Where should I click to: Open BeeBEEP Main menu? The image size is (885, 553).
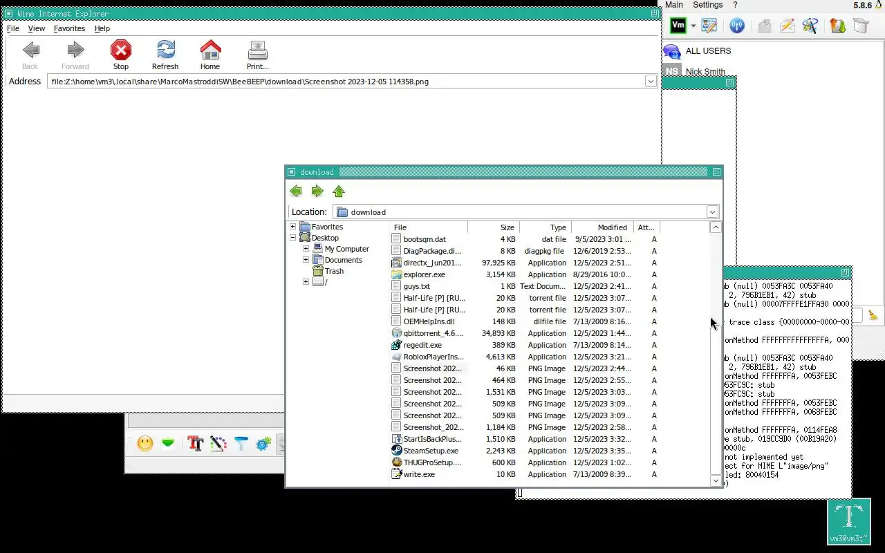tap(674, 5)
